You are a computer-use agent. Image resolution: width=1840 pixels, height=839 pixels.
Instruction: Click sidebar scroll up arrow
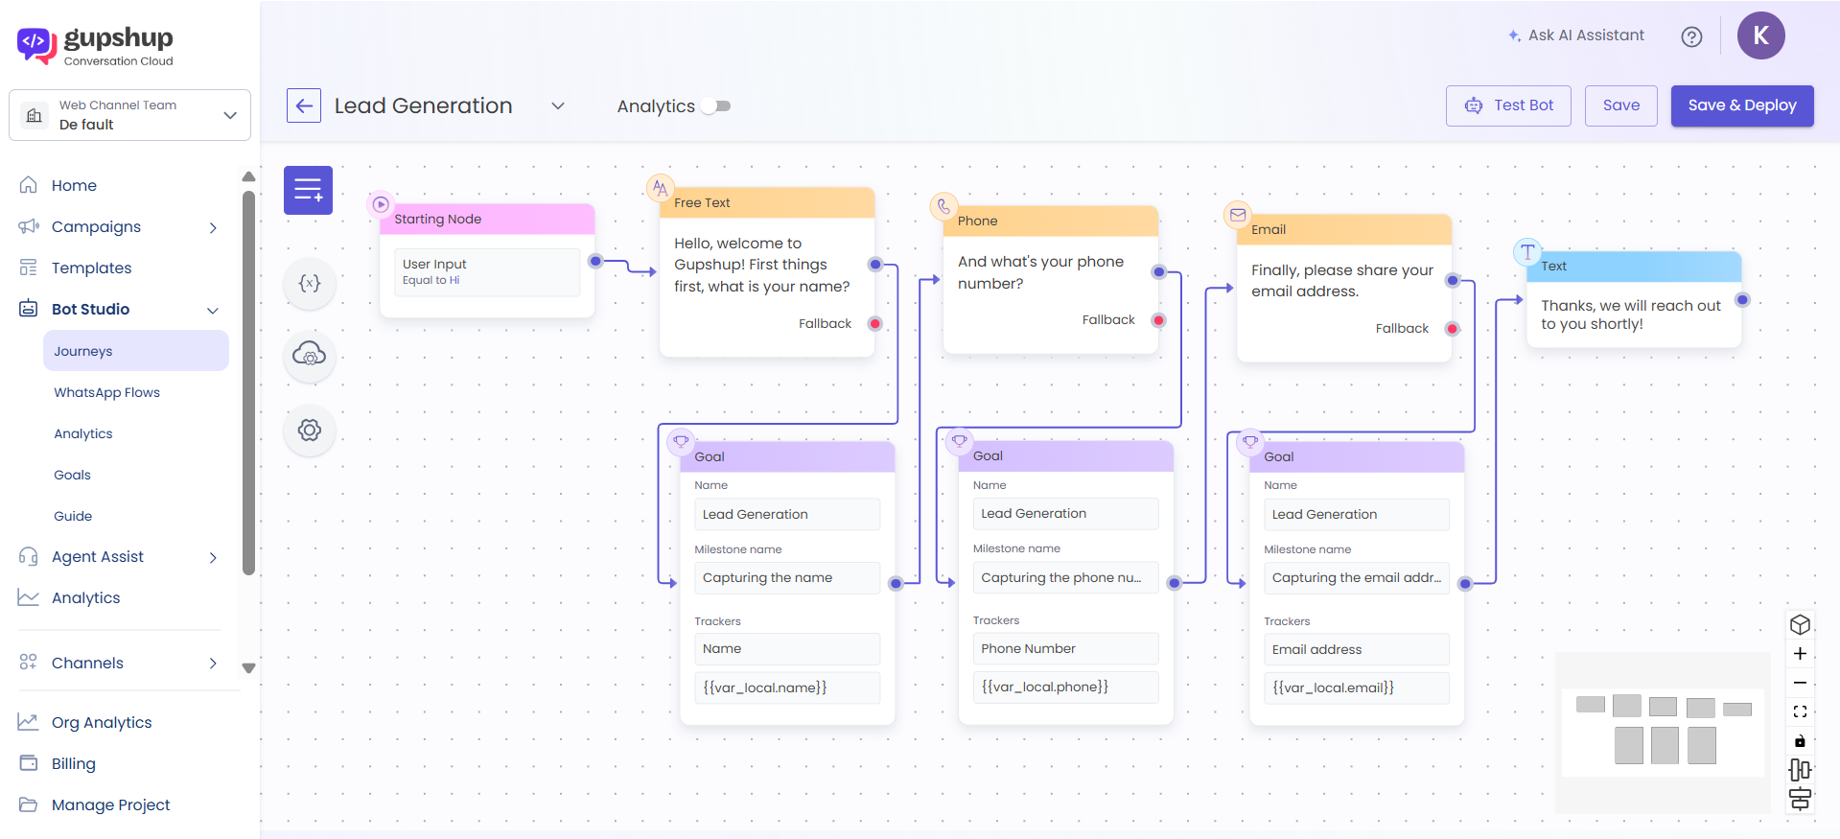[248, 176]
